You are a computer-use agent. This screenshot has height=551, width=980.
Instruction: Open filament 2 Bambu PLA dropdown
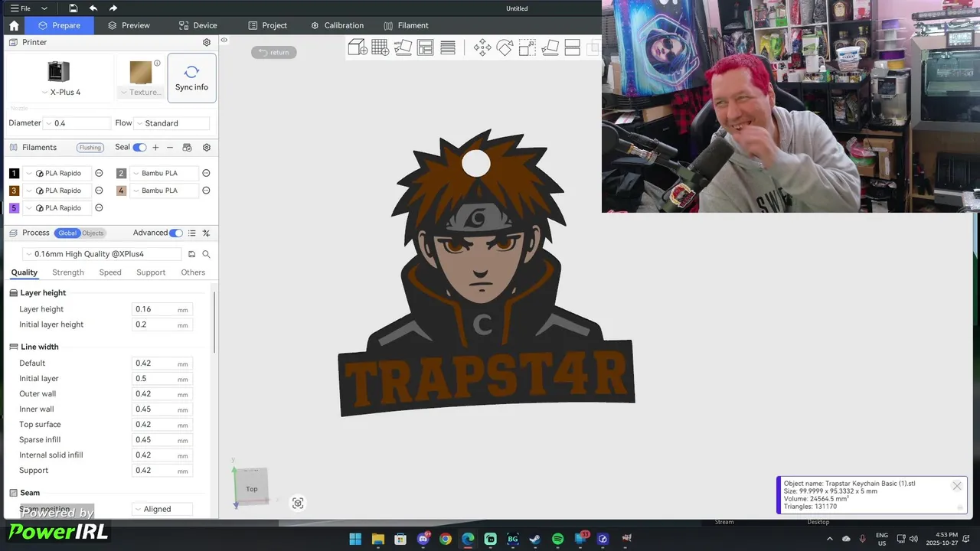click(x=165, y=174)
